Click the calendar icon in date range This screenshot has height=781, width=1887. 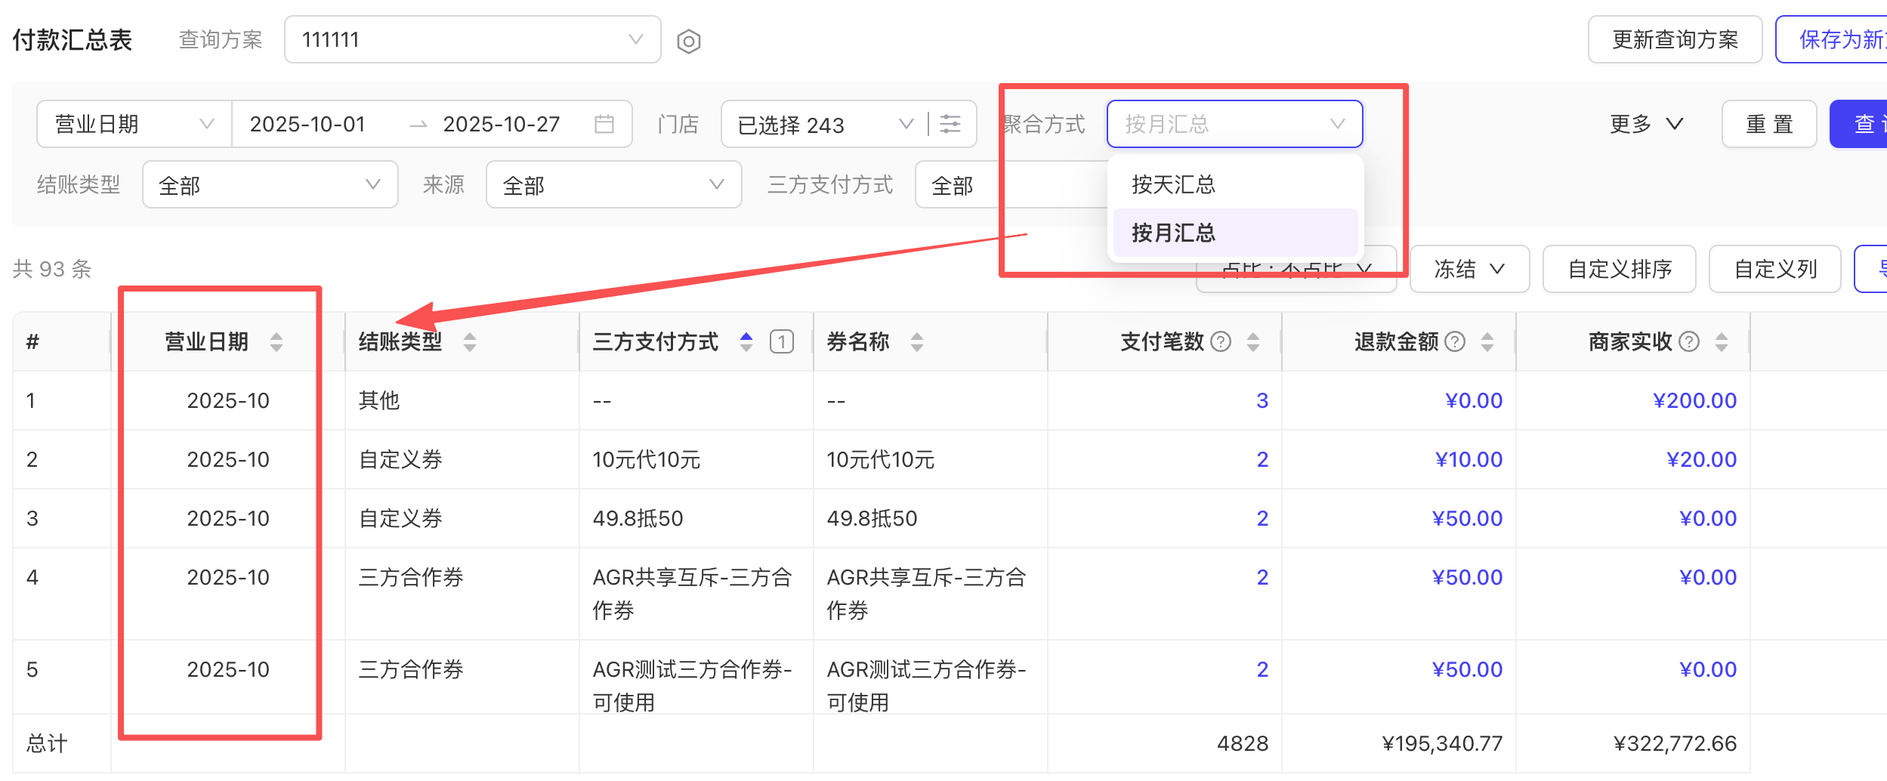click(x=604, y=124)
